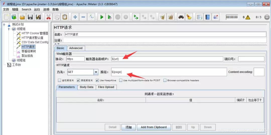Click the second gray Remote shutdown all icon
This screenshot has width=271, height=135.
(x=152, y=17)
